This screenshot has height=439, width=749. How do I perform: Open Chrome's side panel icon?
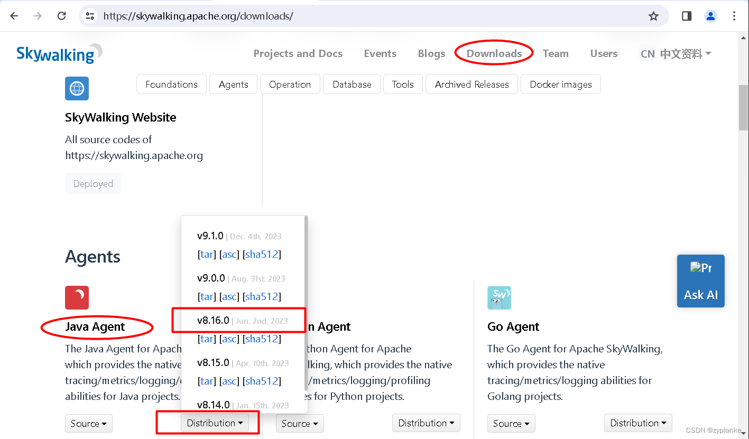pyautogui.click(x=686, y=16)
